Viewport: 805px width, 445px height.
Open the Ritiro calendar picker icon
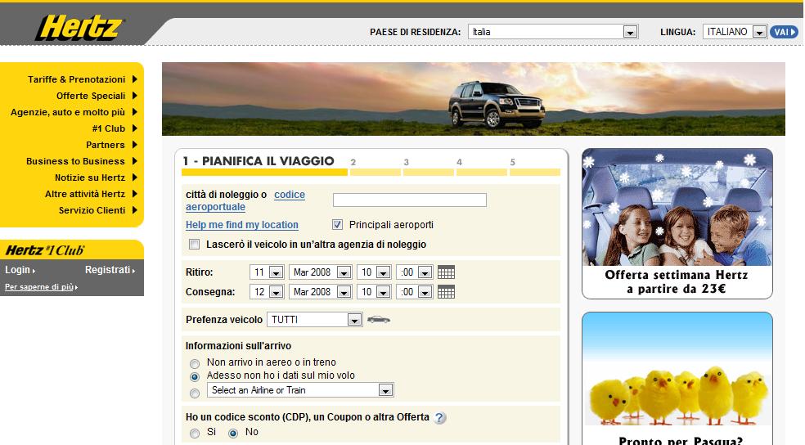click(446, 272)
